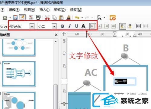Screen dimensions: 151x109
Task: Click the Save floppy disk icon
Action: click(x=15, y=18)
